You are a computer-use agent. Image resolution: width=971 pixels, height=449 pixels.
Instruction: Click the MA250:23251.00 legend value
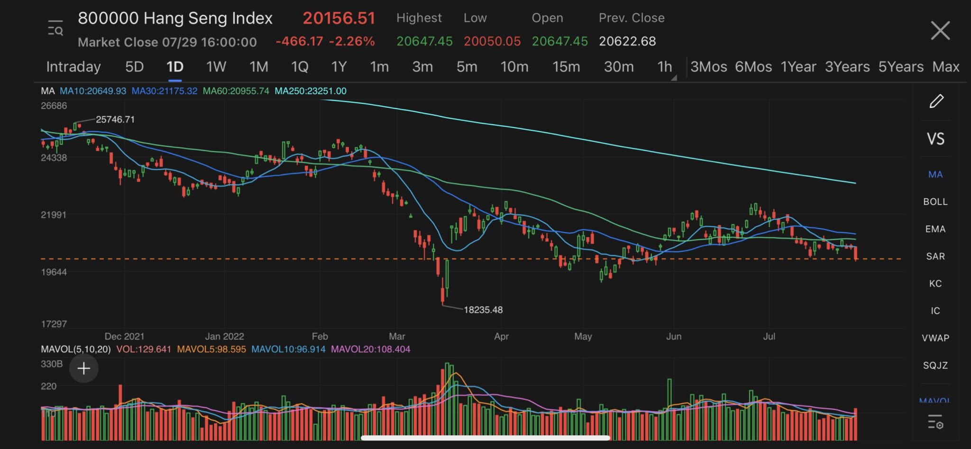point(311,91)
